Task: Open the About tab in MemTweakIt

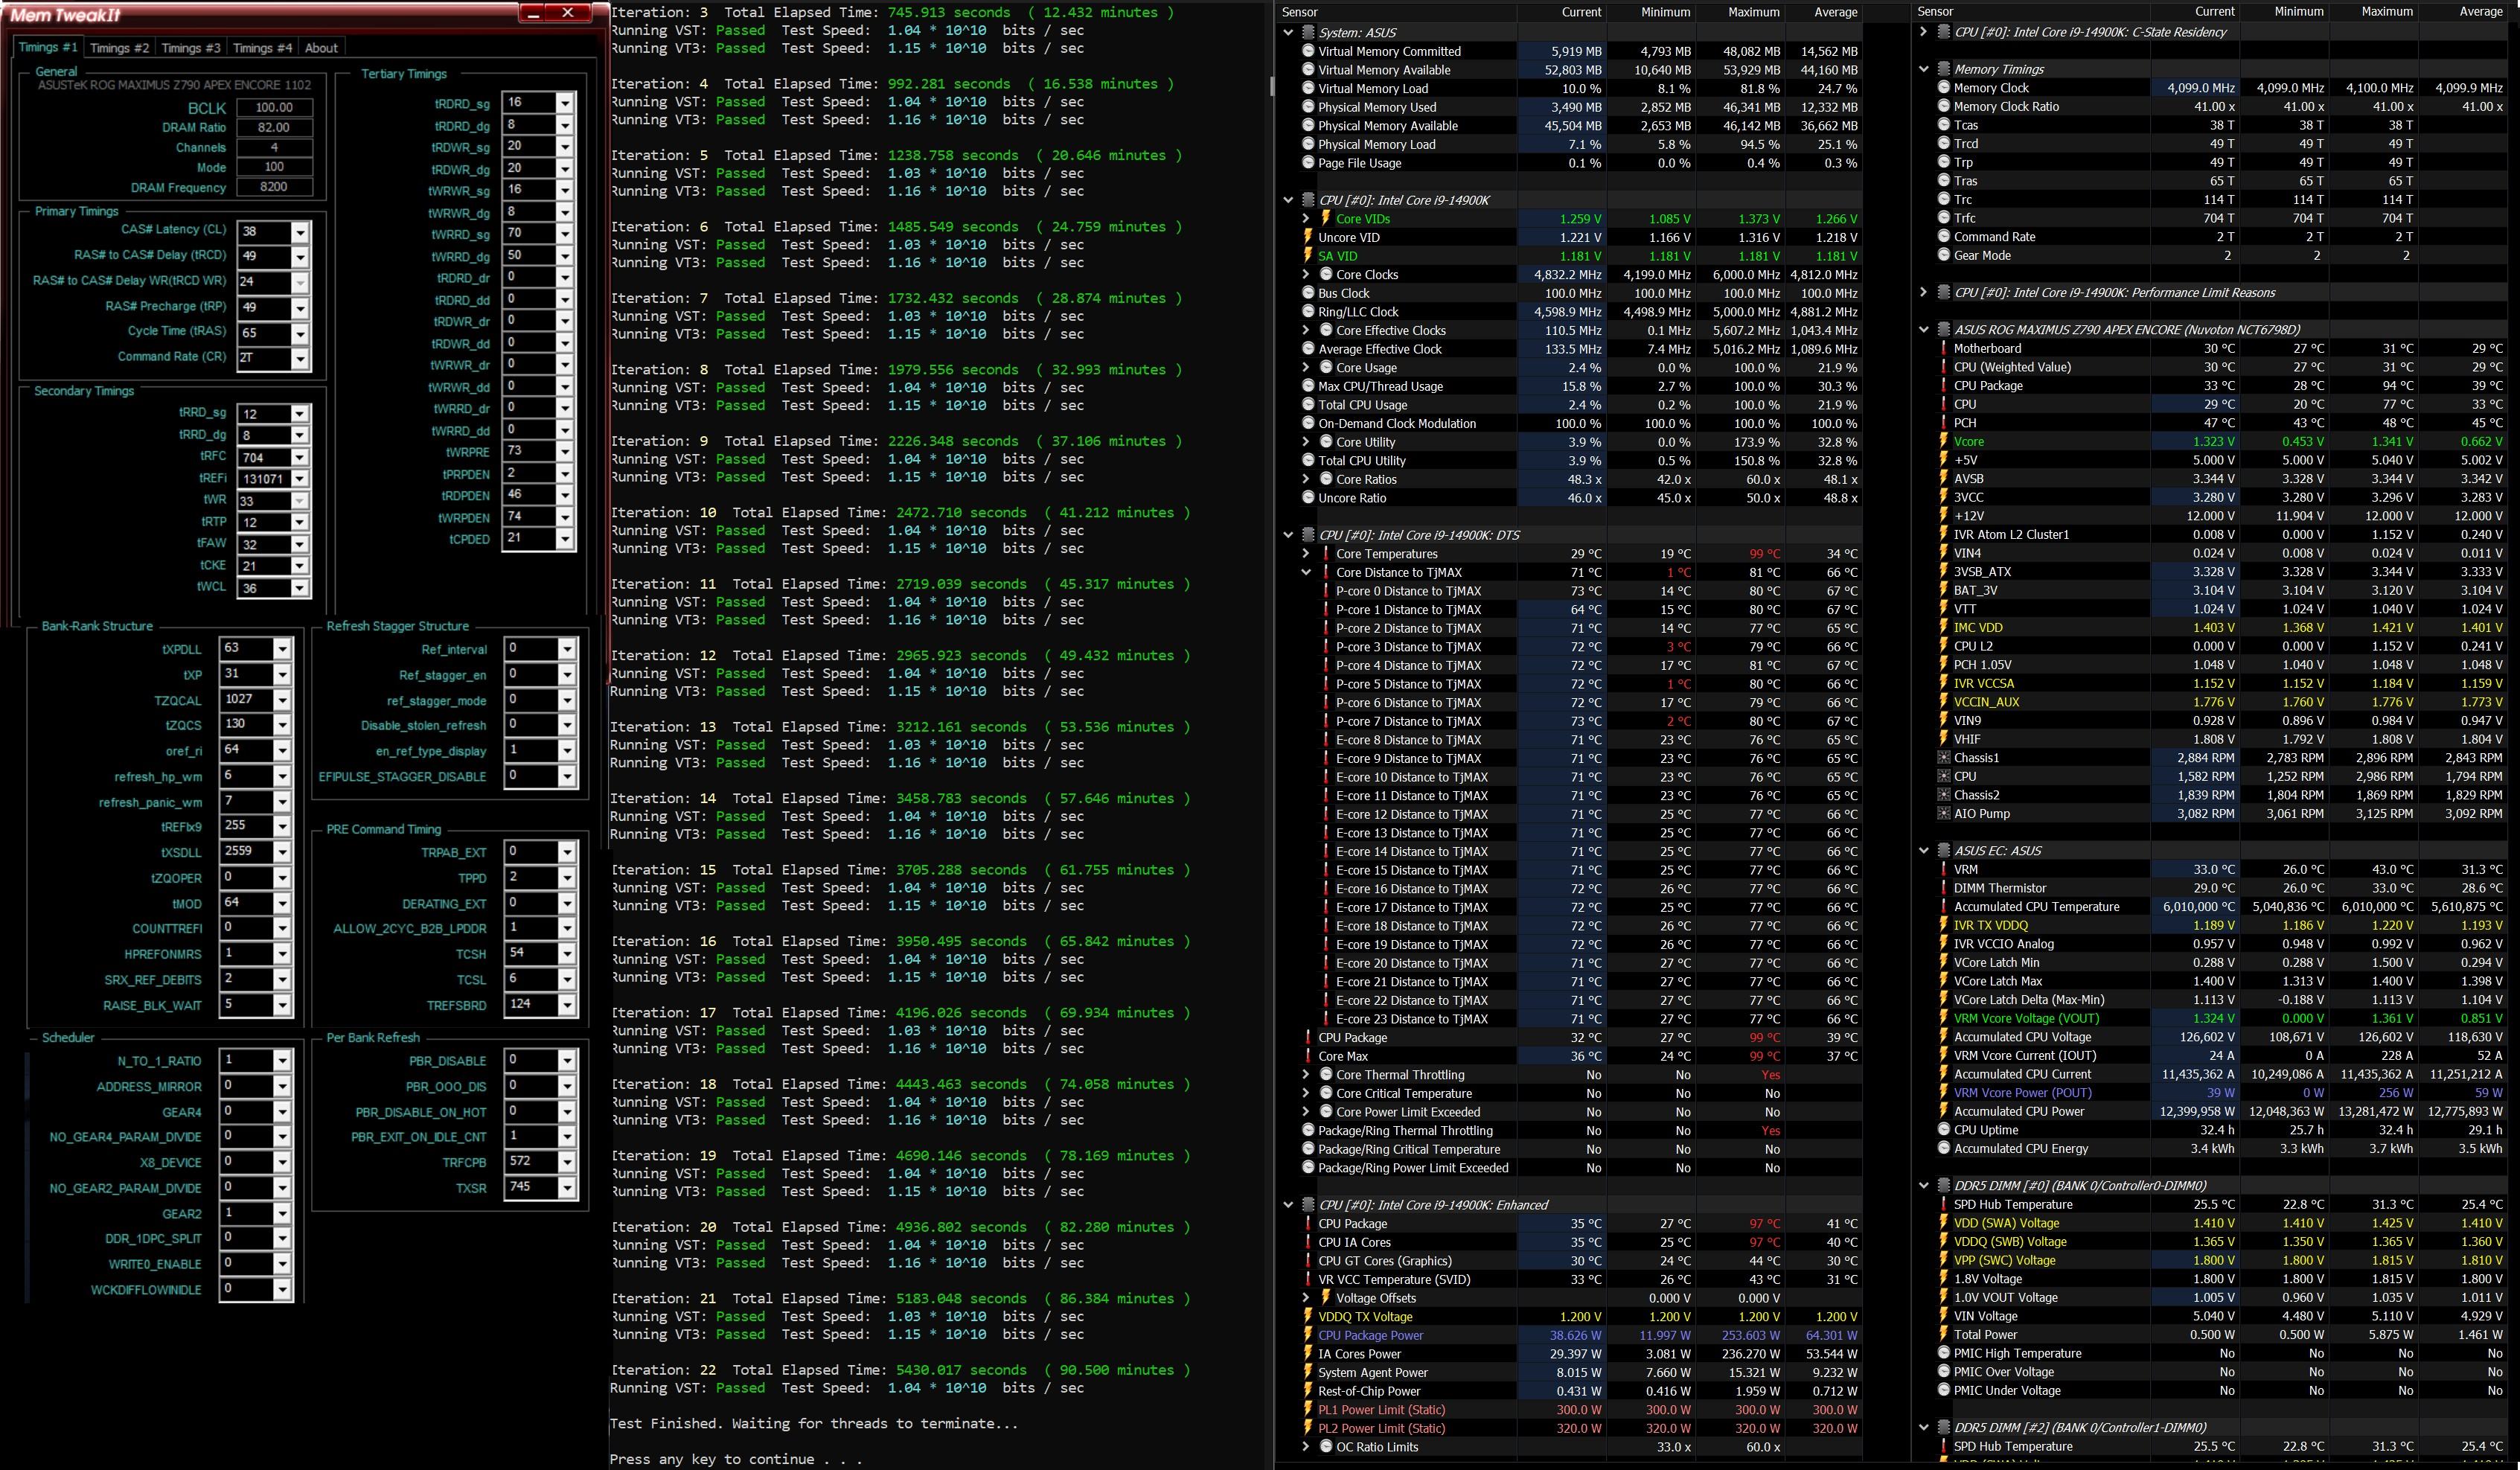Action: pos(321,48)
